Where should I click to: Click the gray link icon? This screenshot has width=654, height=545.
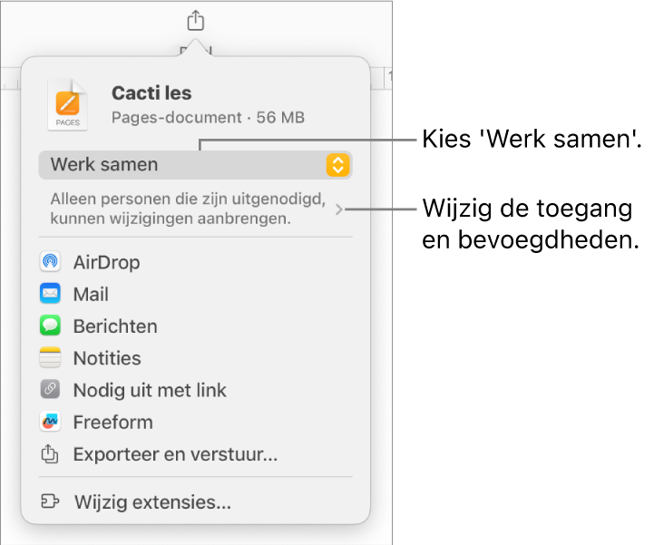(x=50, y=391)
